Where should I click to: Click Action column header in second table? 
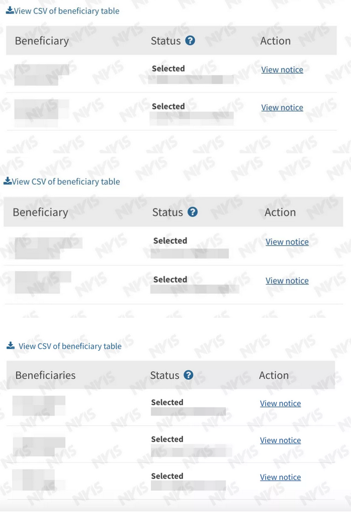pyautogui.click(x=280, y=212)
